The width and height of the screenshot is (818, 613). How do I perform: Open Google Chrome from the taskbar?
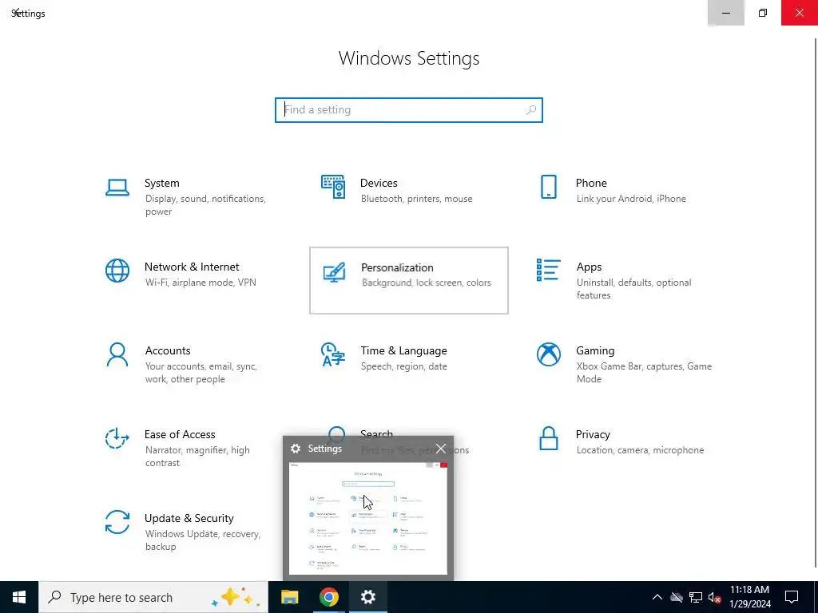pyautogui.click(x=328, y=597)
